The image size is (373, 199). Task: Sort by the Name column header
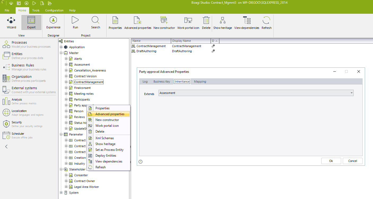[151, 41]
